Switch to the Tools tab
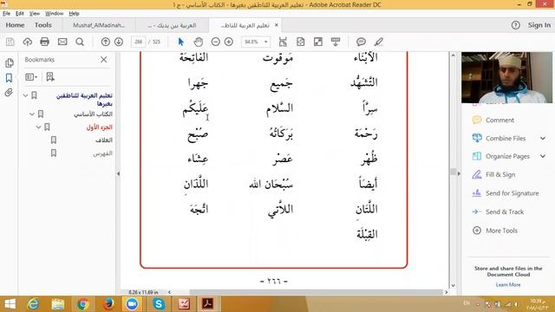The height and width of the screenshot is (312, 555). point(43,25)
